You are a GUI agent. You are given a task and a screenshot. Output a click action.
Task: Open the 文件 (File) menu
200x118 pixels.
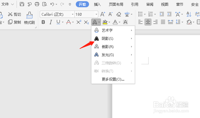(7, 4)
